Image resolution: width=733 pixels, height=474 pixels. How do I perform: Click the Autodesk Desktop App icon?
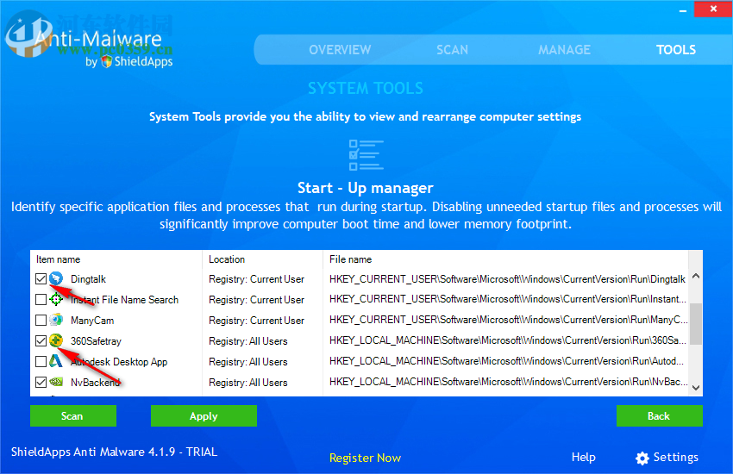[x=56, y=361]
